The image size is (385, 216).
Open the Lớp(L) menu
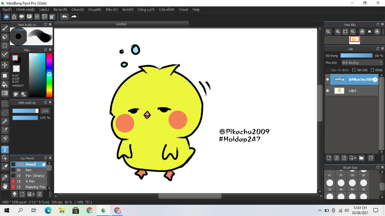click(44, 9)
